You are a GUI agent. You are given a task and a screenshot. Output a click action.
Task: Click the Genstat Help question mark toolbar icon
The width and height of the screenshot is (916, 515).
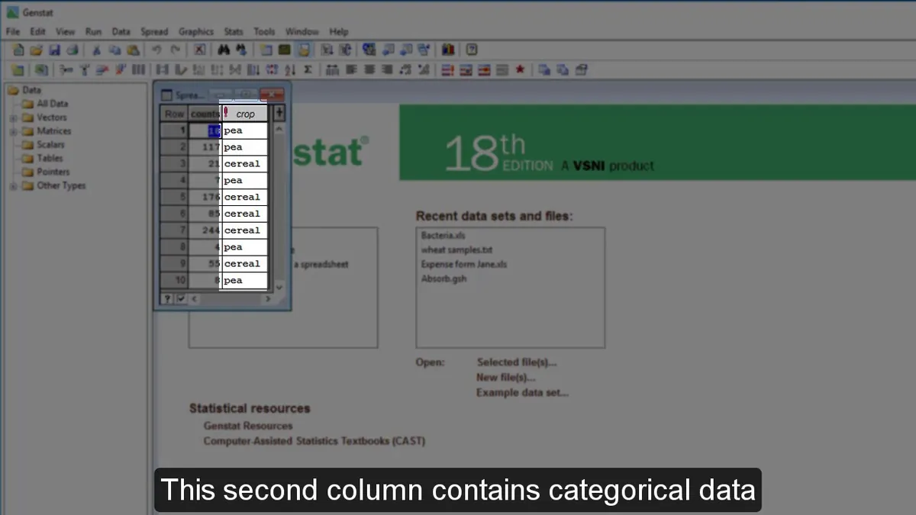click(472, 50)
